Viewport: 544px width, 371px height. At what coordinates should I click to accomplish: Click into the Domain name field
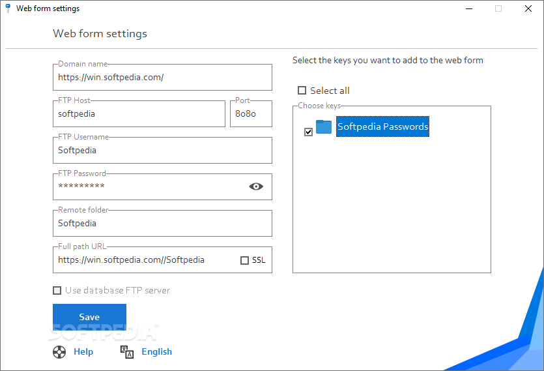162,78
